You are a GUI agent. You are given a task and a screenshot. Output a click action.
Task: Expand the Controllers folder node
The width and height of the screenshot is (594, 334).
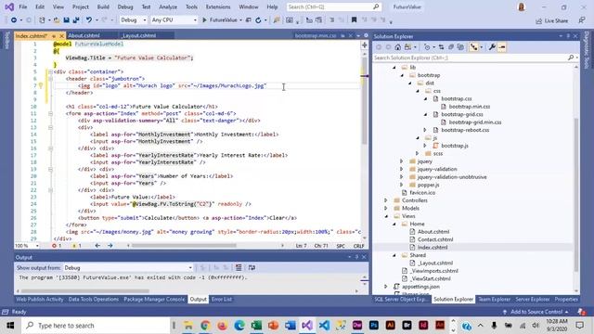386,200
